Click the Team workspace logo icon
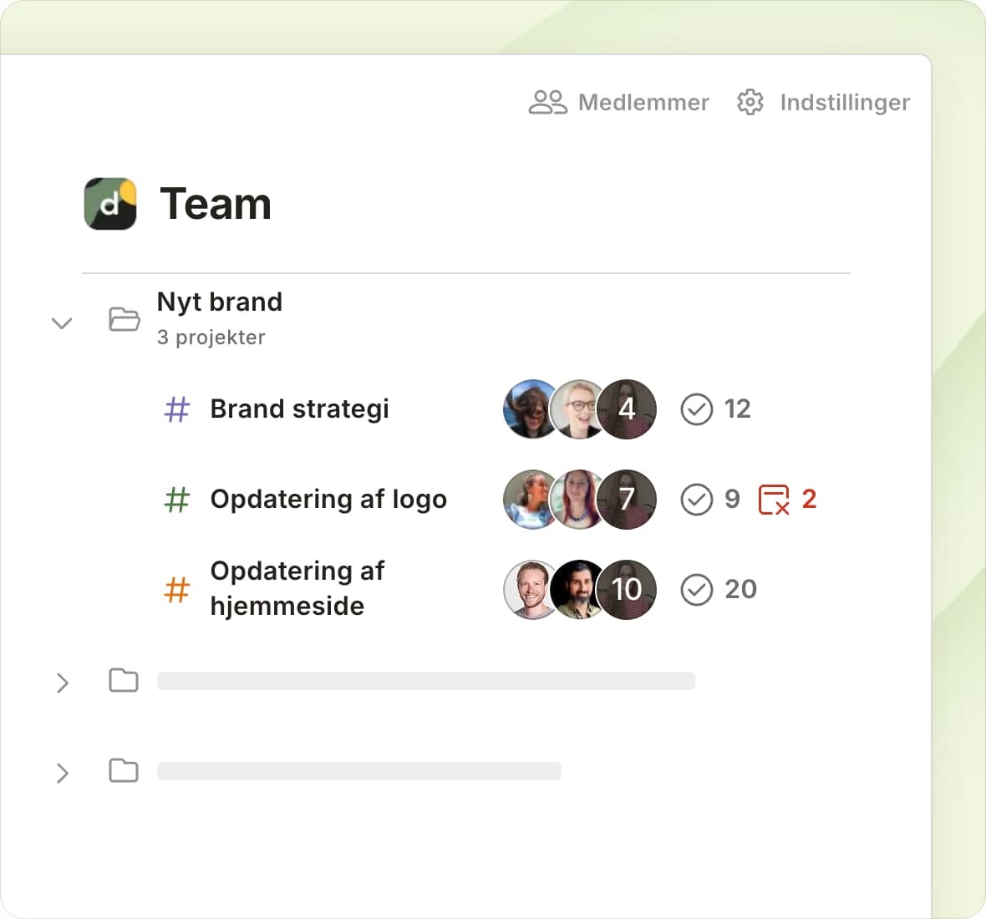The image size is (986, 919). 110,204
